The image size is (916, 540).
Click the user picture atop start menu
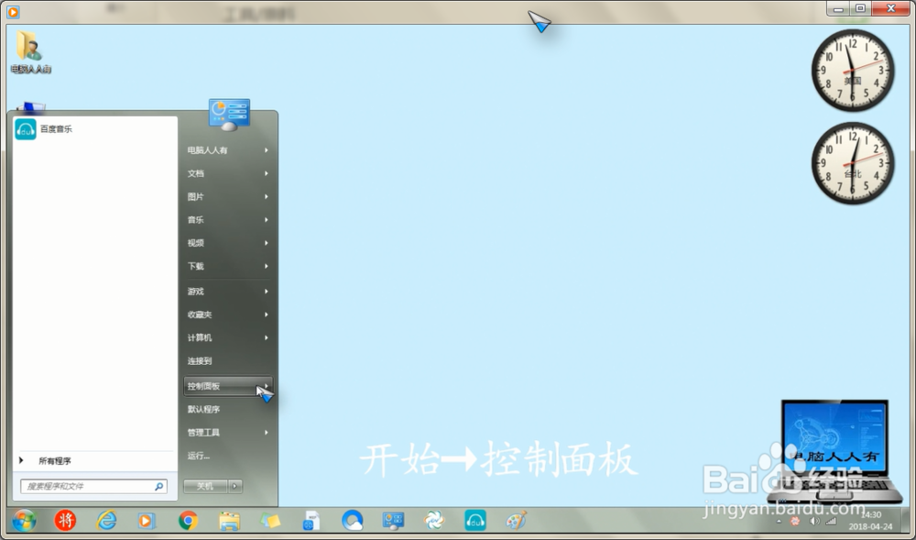(x=229, y=115)
